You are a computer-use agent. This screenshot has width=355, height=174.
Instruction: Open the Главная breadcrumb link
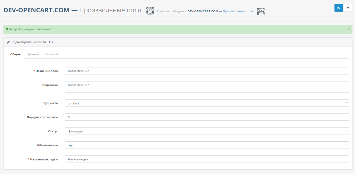163,11
